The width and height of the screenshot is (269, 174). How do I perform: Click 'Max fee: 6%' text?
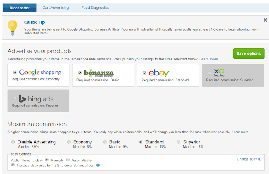82,147
